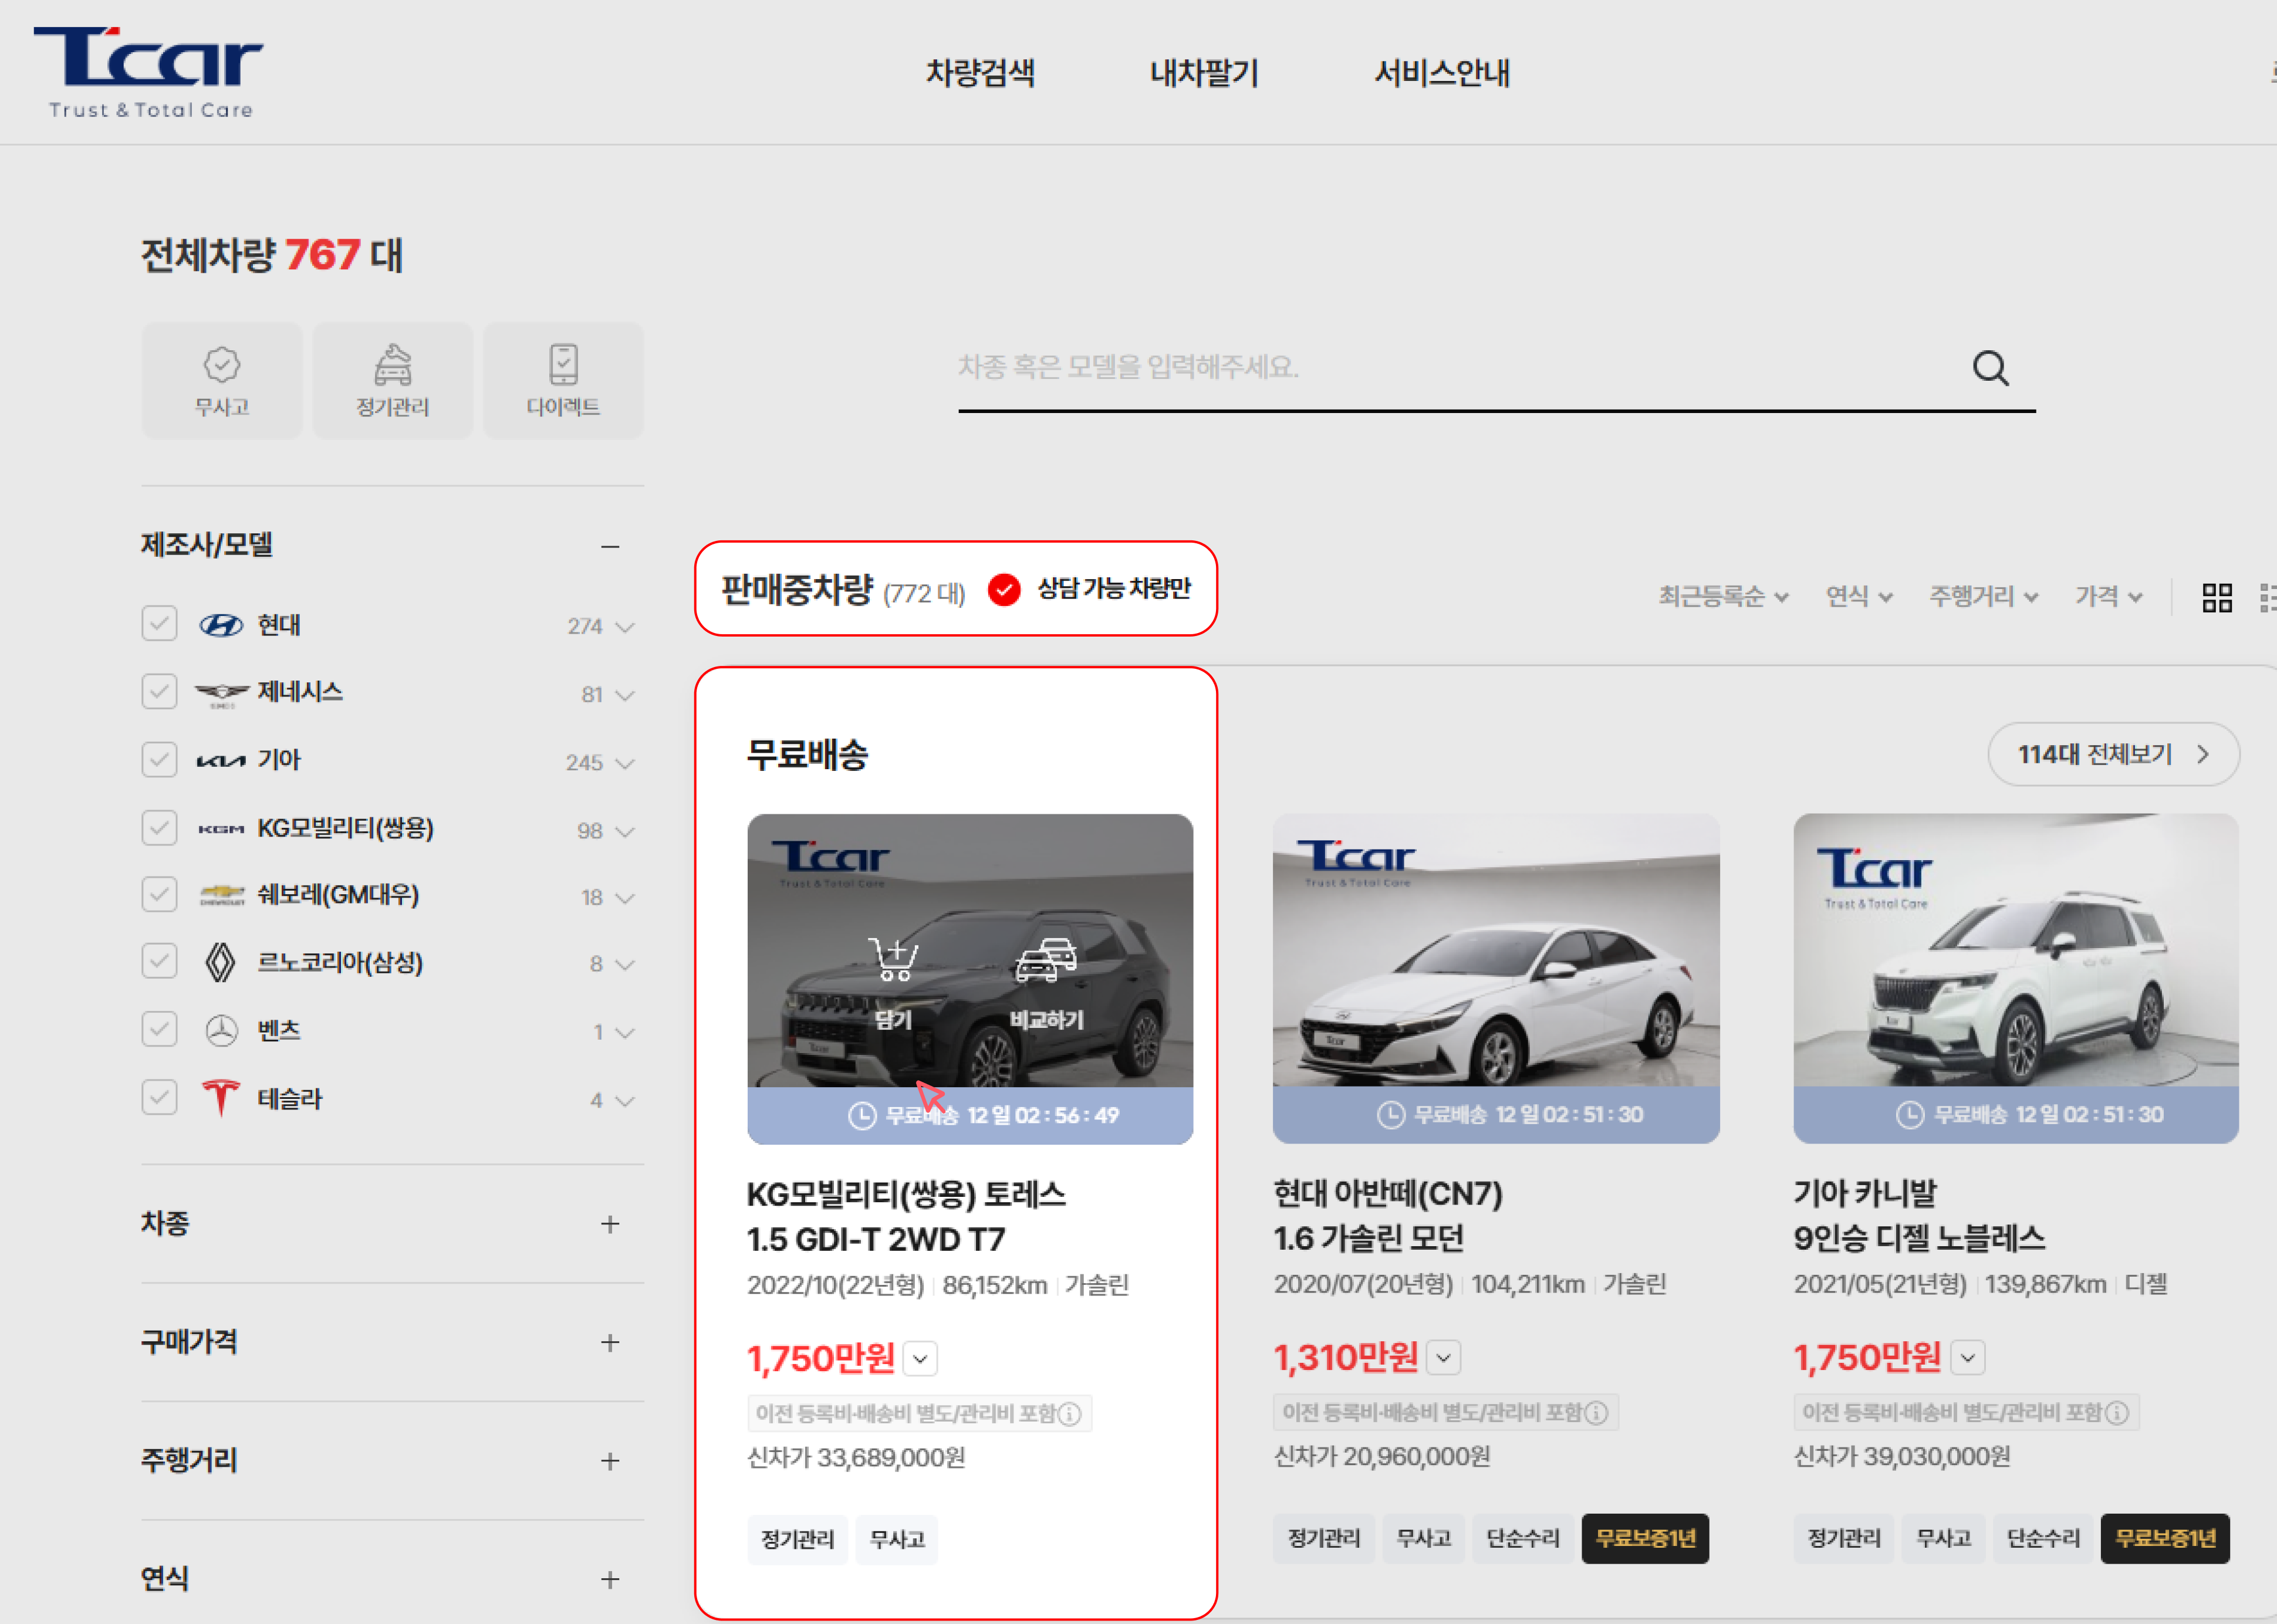This screenshot has width=2277, height=1624.
Task: Open 현대 아반떼(CN7) listing title
Action: coord(1388,1215)
